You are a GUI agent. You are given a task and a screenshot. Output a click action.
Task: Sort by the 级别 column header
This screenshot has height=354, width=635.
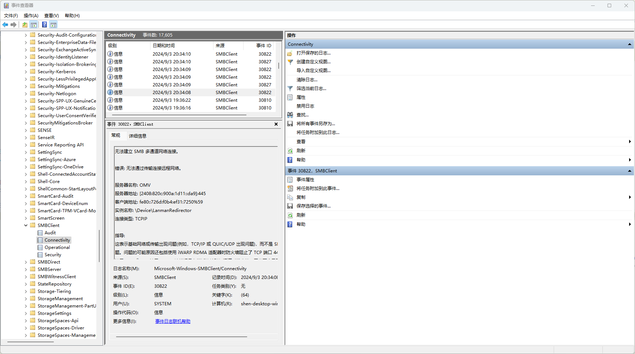coord(128,46)
